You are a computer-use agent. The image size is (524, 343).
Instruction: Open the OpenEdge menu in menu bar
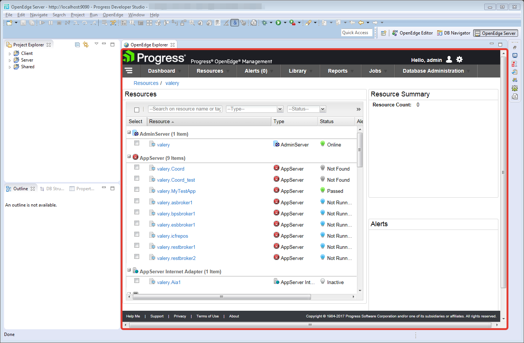(113, 15)
